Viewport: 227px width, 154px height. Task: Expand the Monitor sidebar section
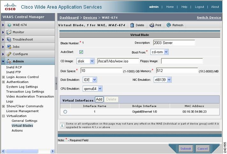3,32
